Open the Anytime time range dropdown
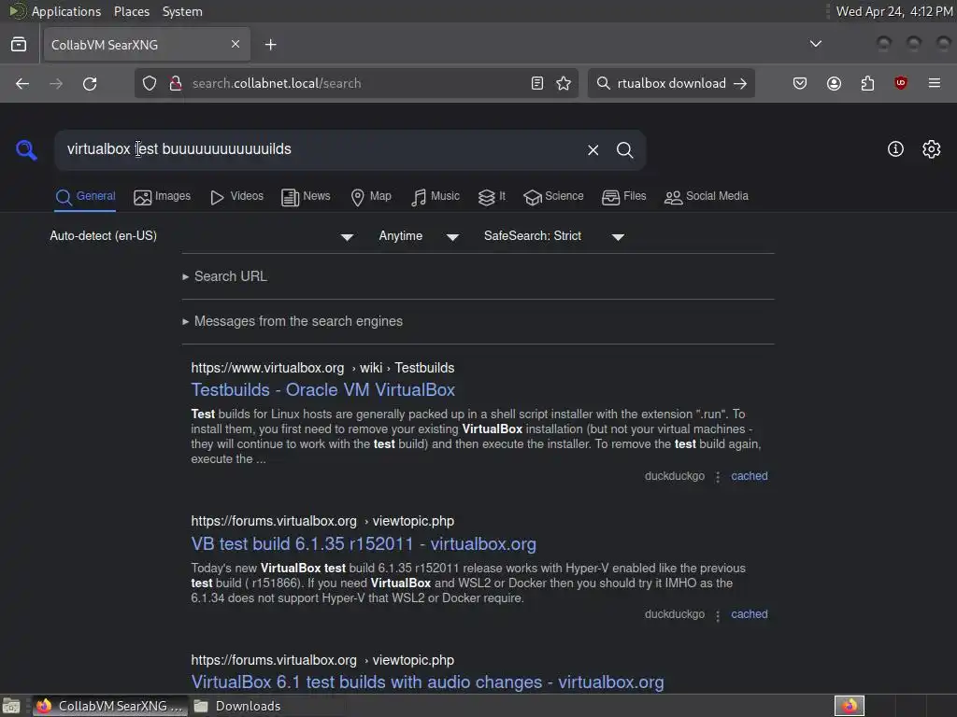This screenshot has height=717, width=957. point(419,236)
